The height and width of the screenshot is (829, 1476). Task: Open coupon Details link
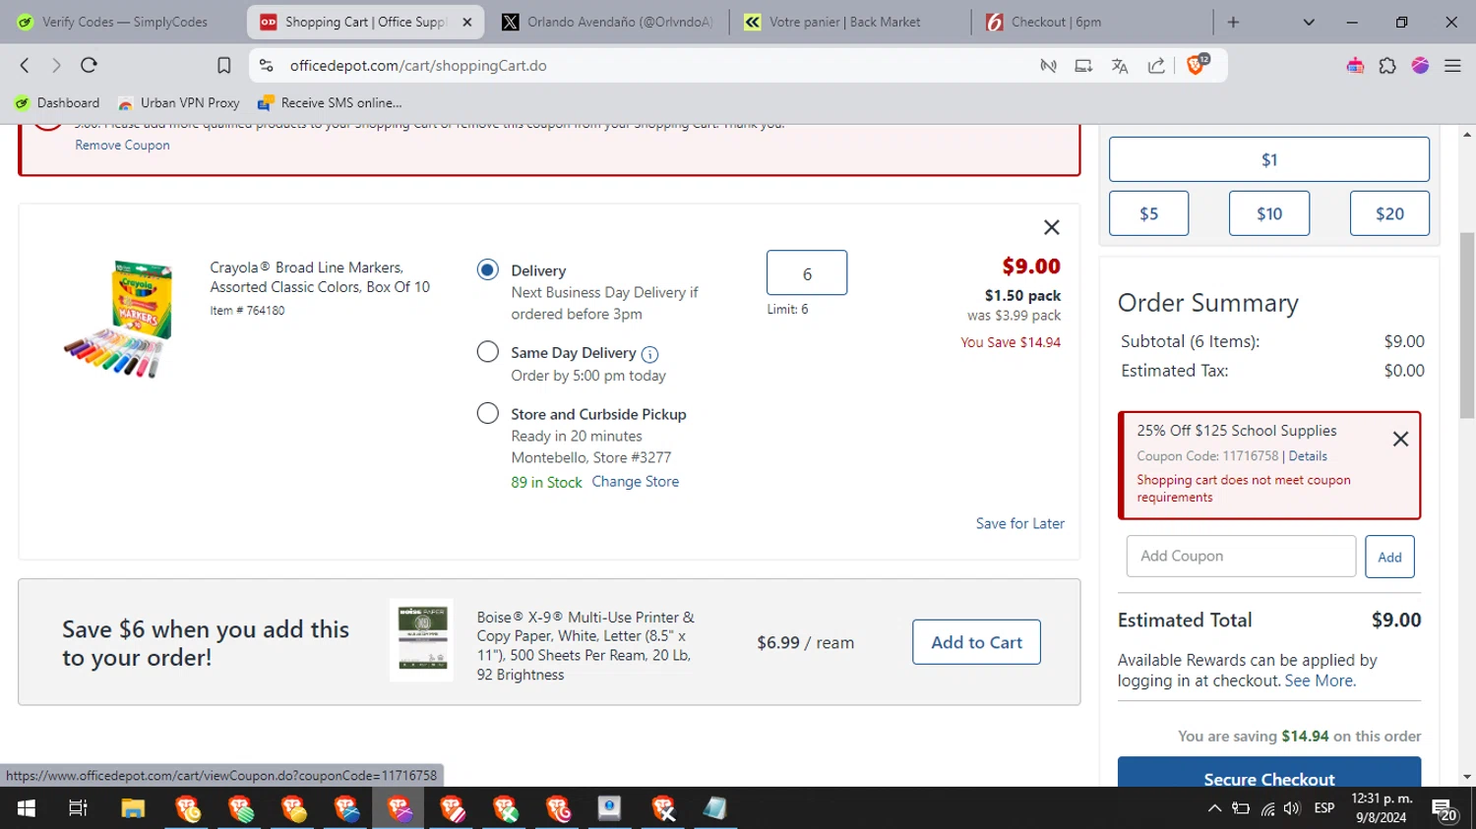tap(1308, 456)
